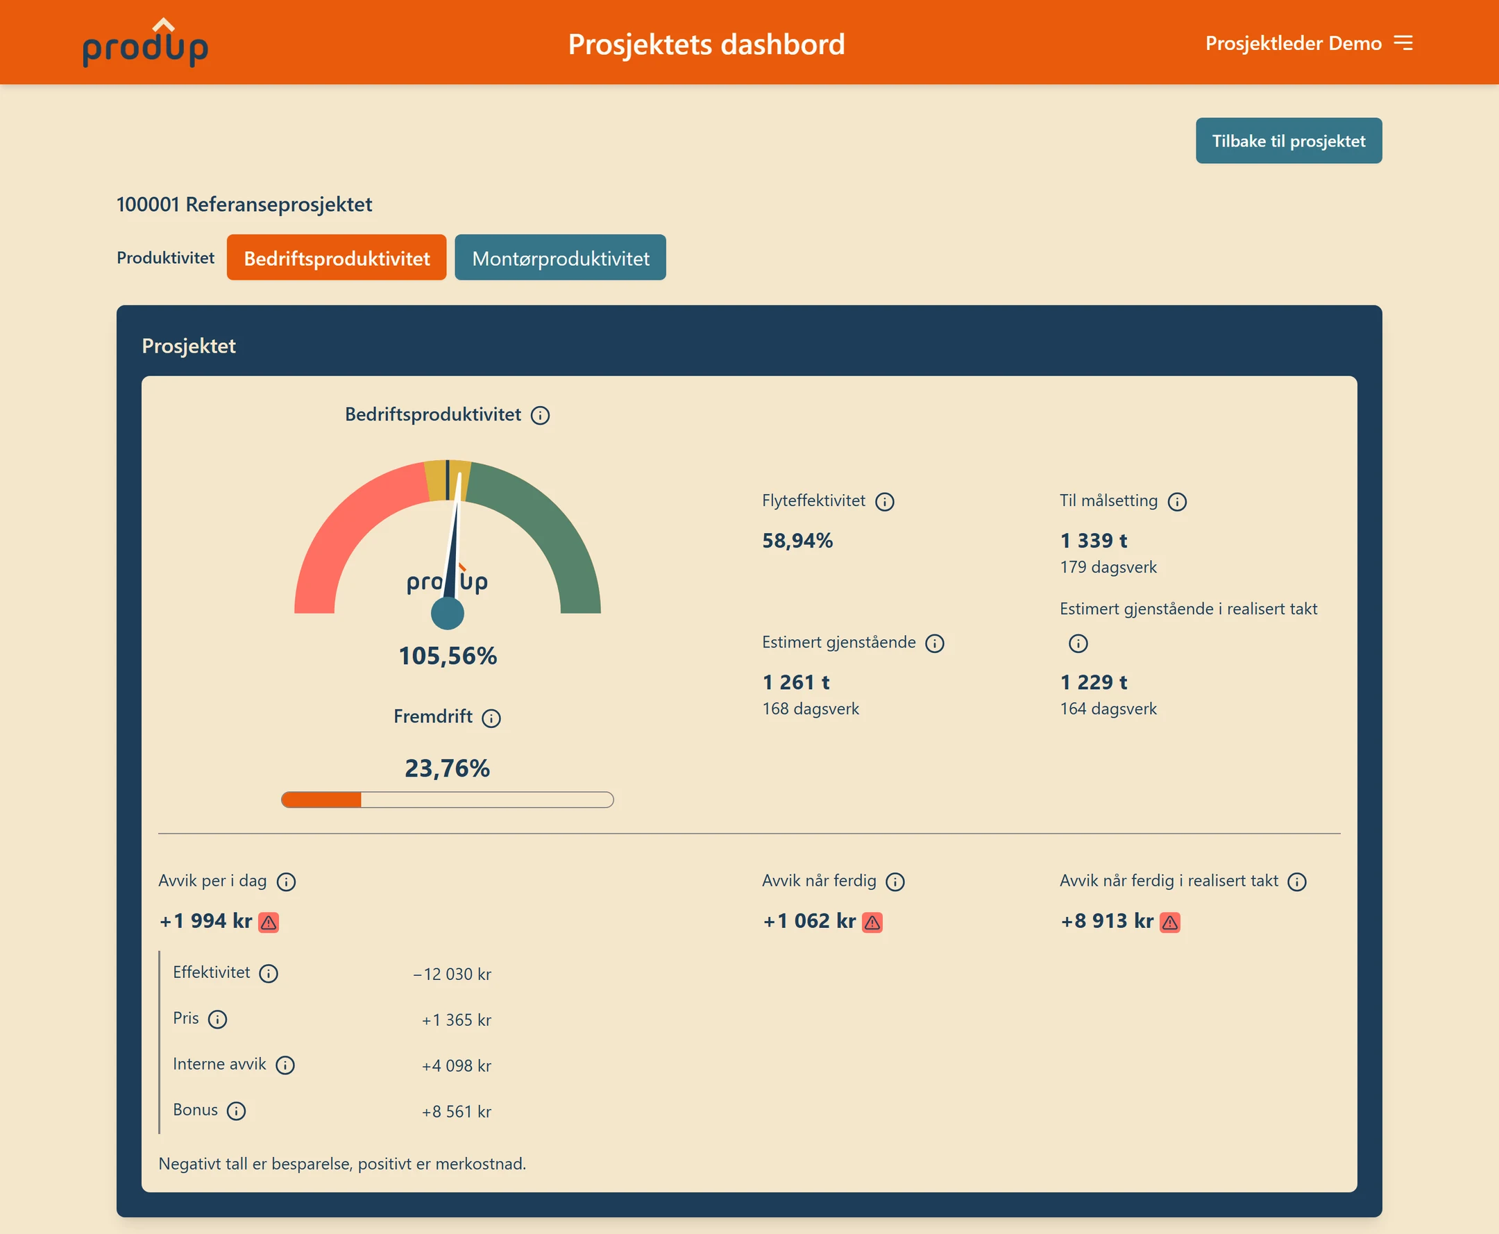Click warning icon beside +1 994 kr
Image resolution: width=1499 pixels, height=1234 pixels.
[x=269, y=922]
